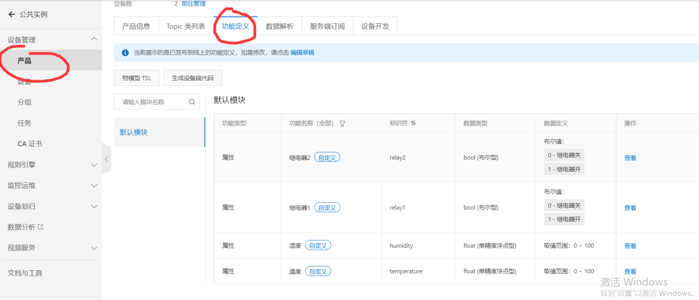Click the 自定义 tag beside 继电器2
Screen dimensions: 699x300
coord(327,157)
